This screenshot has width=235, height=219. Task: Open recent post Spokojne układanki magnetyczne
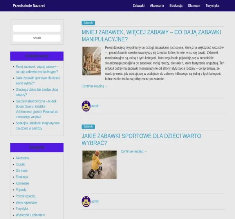[x=38, y=126]
